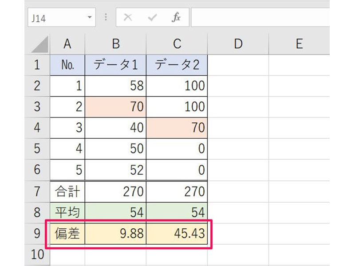
Task: Select column B header
Action: point(116,44)
